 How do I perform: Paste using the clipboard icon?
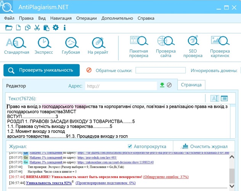[x=46, y=28]
